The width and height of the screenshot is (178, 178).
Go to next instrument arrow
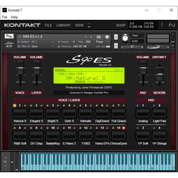click(91, 37)
